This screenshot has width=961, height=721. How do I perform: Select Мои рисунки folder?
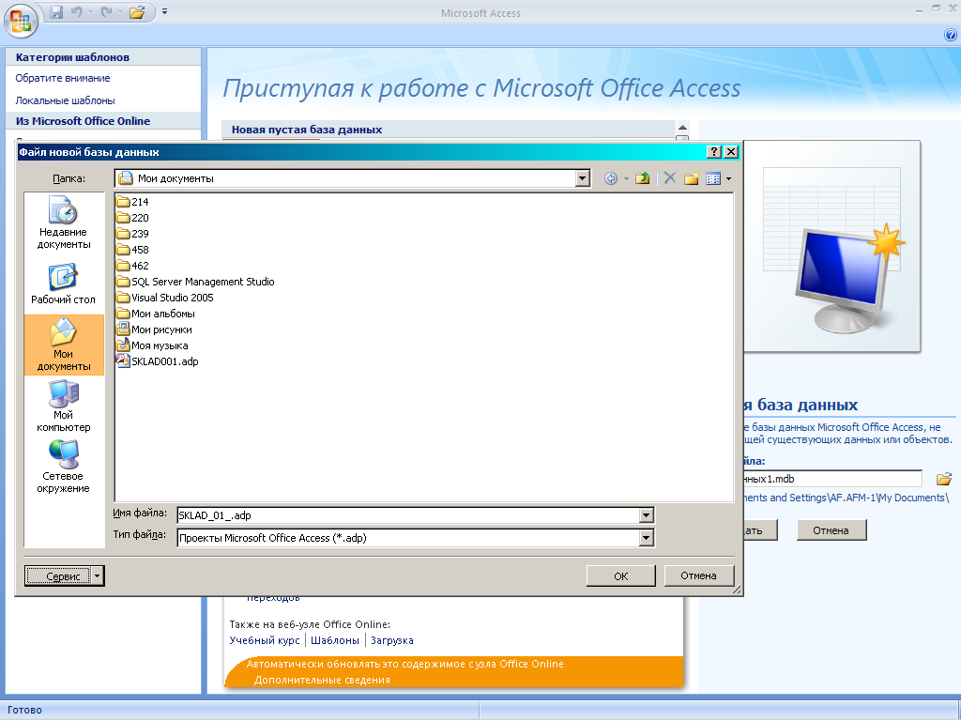[155, 330]
